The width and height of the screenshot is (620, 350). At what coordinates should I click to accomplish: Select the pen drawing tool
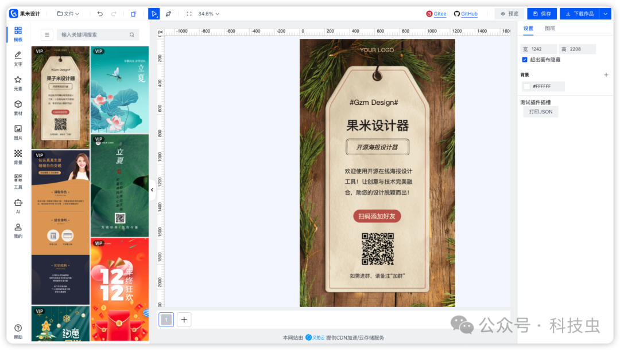pos(168,14)
